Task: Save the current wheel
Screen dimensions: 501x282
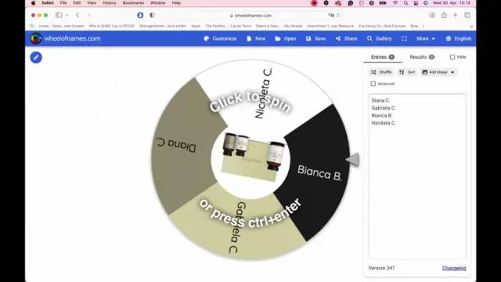Action: (315, 38)
